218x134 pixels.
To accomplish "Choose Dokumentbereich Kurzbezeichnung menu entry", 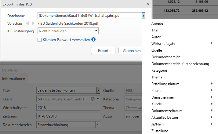I will coord(180,64).
